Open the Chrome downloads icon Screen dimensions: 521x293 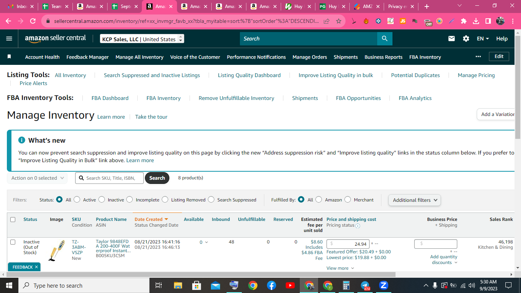point(476,21)
